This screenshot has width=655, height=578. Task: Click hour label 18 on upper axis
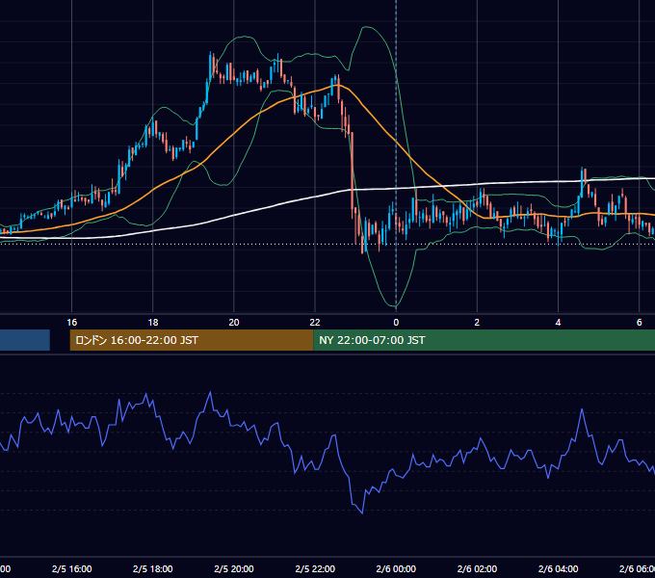(x=153, y=323)
